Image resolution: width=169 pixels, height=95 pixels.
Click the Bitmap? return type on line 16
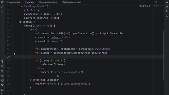pyautogui.click(x=27, y=22)
